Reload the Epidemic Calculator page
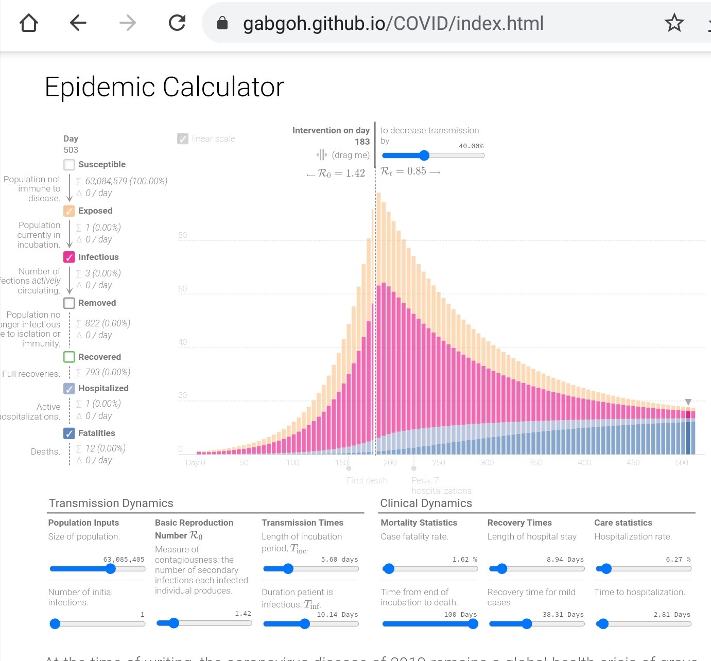Image resolution: width=711 pixels, height=661 pixels. (x=177, y=23)
